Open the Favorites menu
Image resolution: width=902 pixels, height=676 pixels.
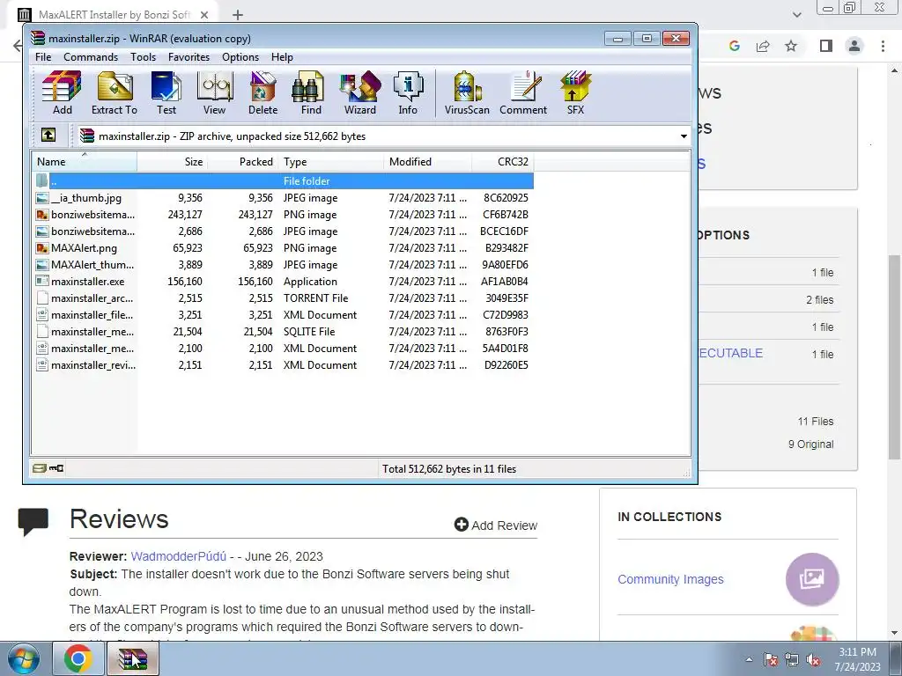pos(189,57)
